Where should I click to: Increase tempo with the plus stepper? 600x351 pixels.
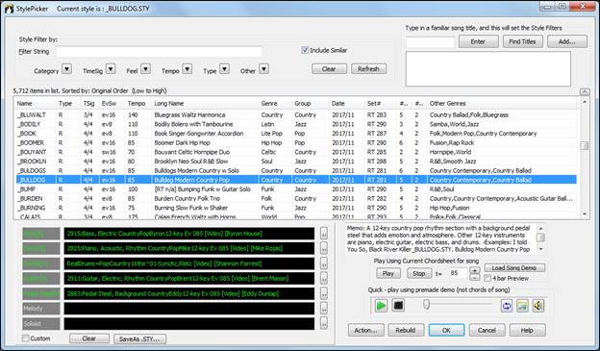point(474,270)
